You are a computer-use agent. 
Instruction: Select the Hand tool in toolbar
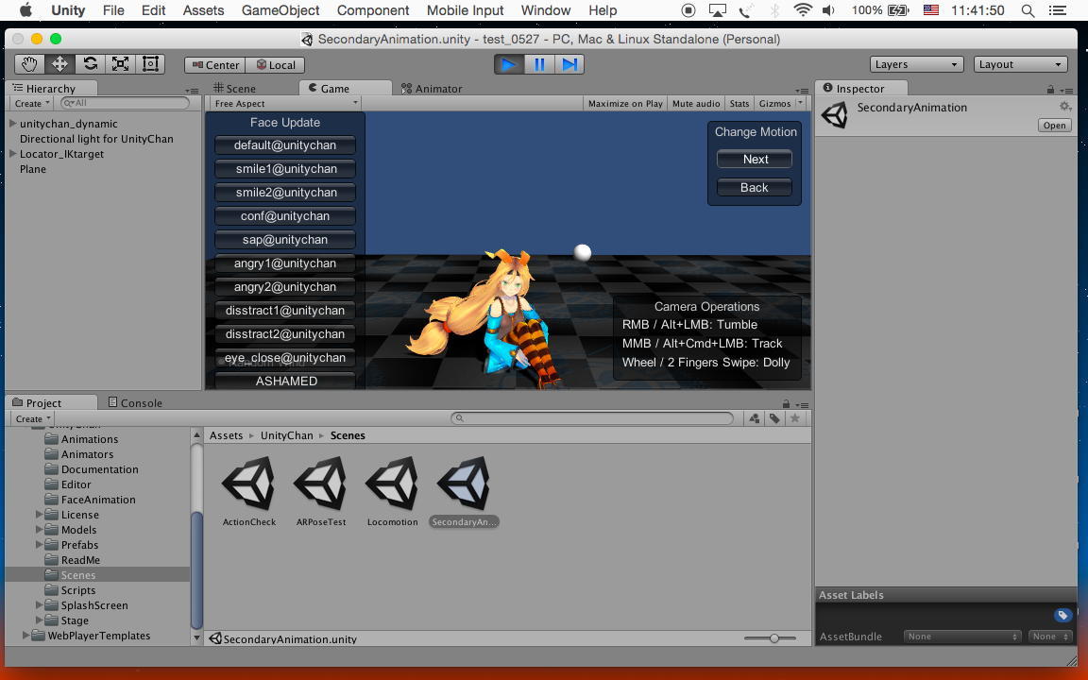tap(29, 64)
